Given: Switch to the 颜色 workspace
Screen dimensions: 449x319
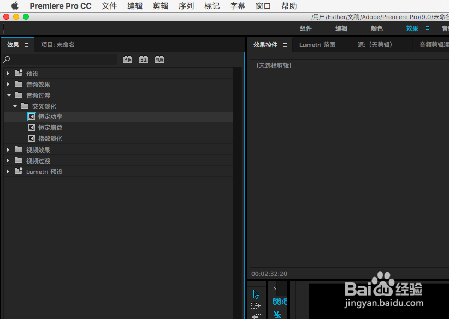Looking at the screenshot, I should point(377,28).
